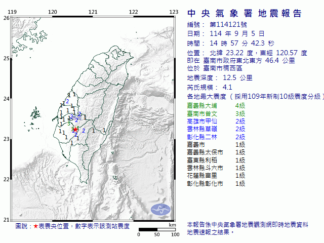Screen dimensions: 324x243
Task: Click the Central Weather Administration logo watermark
Action: [x=161, y=210]
